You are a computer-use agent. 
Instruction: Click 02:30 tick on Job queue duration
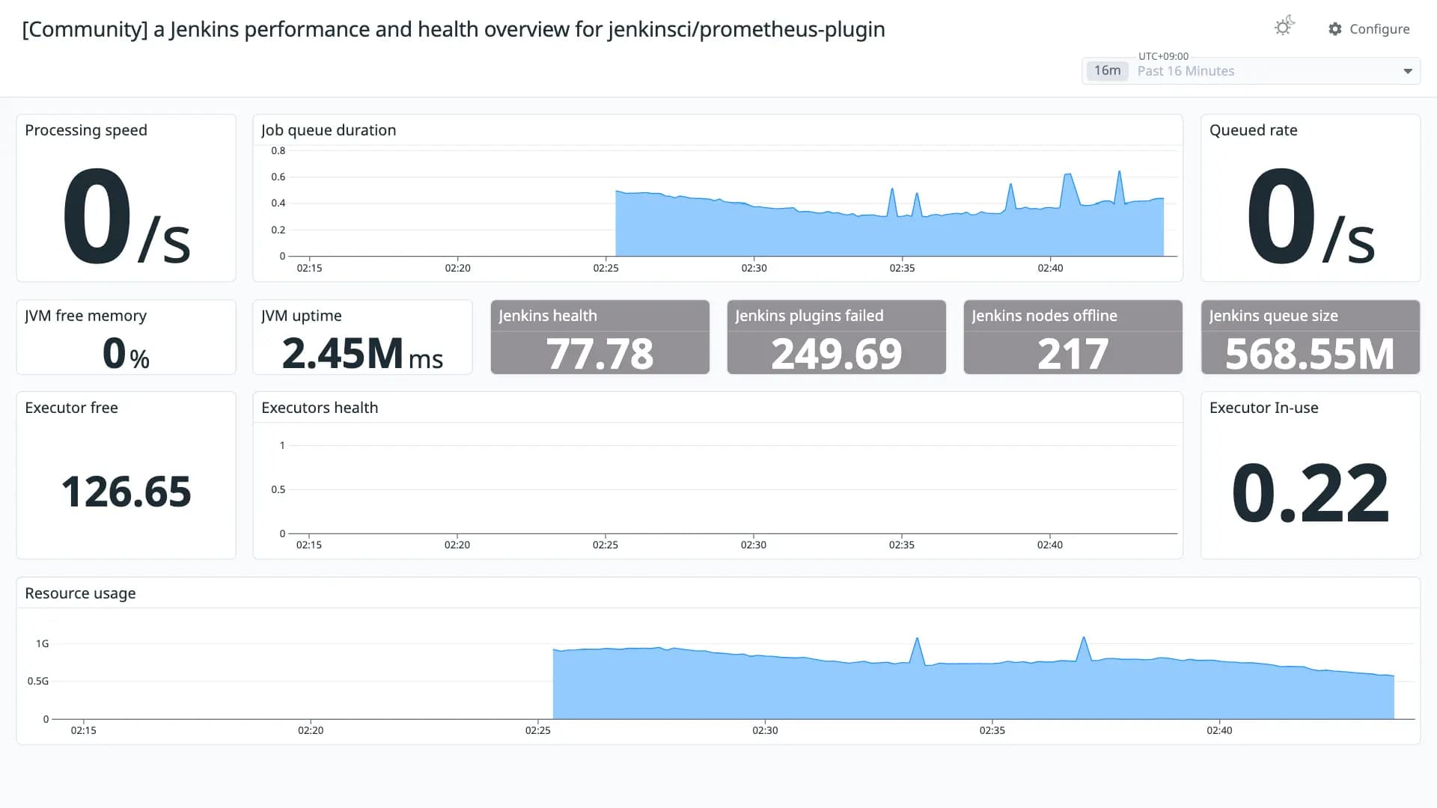pyautogui.click(x=754, y=268)
